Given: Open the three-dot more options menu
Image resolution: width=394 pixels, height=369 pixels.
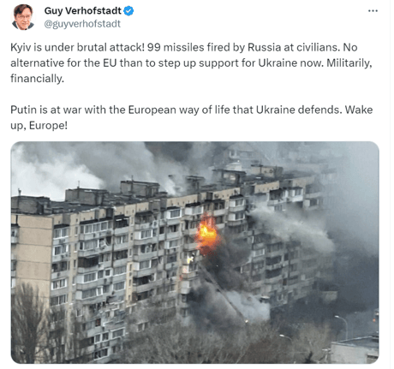Looking at the screenshot, I should [x=373, y=11].
